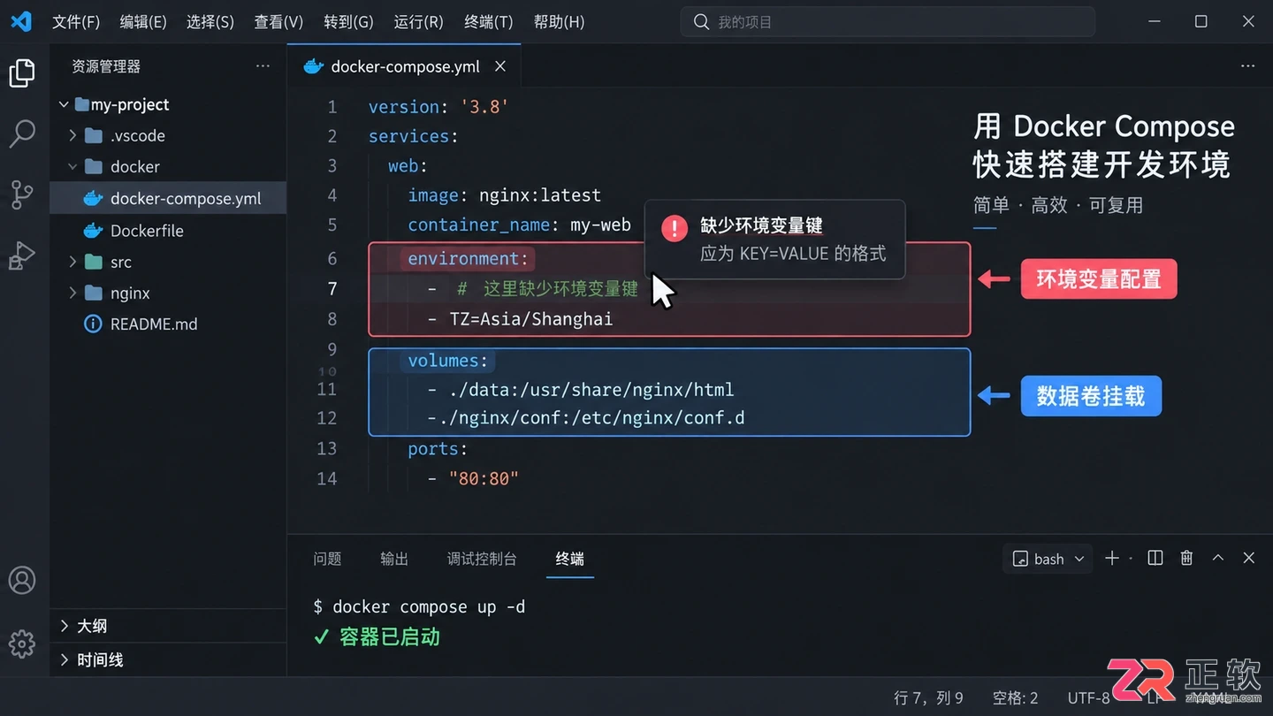This screenshot has width=1273, height=716.
Task: Open the Source Control view
Action: point(22,194)
